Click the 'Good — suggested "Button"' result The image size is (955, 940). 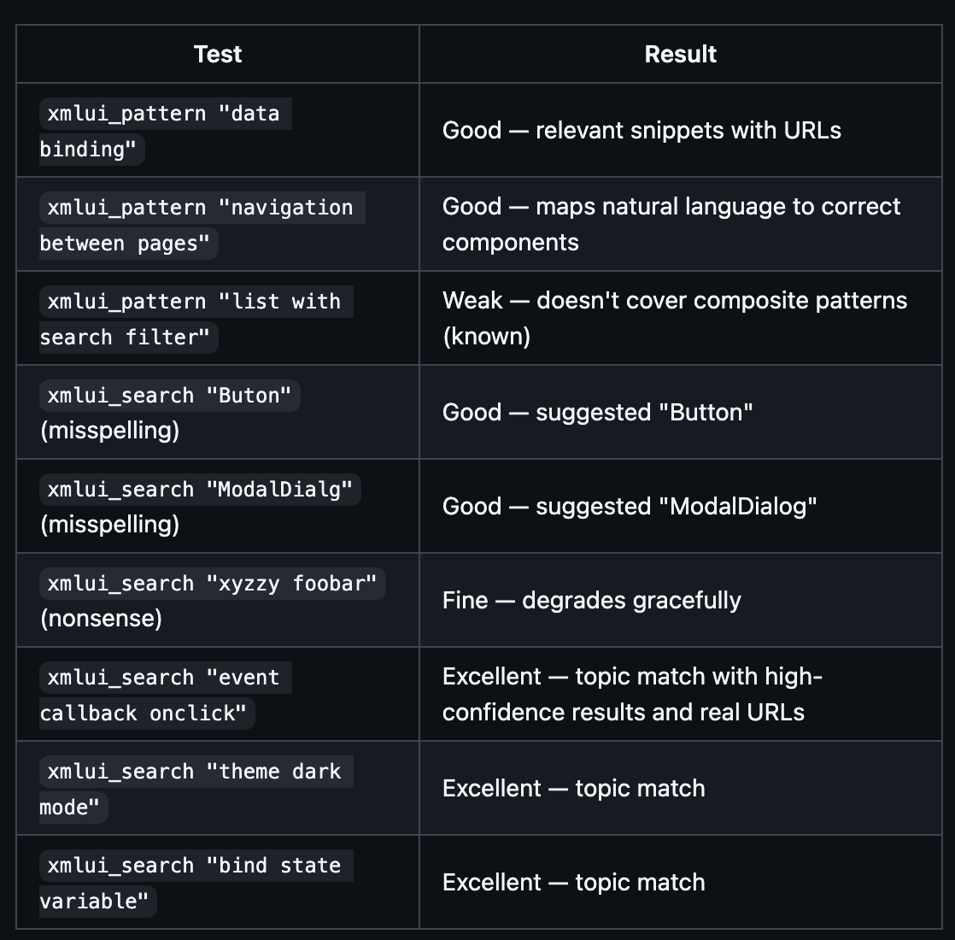pos(597,412)
